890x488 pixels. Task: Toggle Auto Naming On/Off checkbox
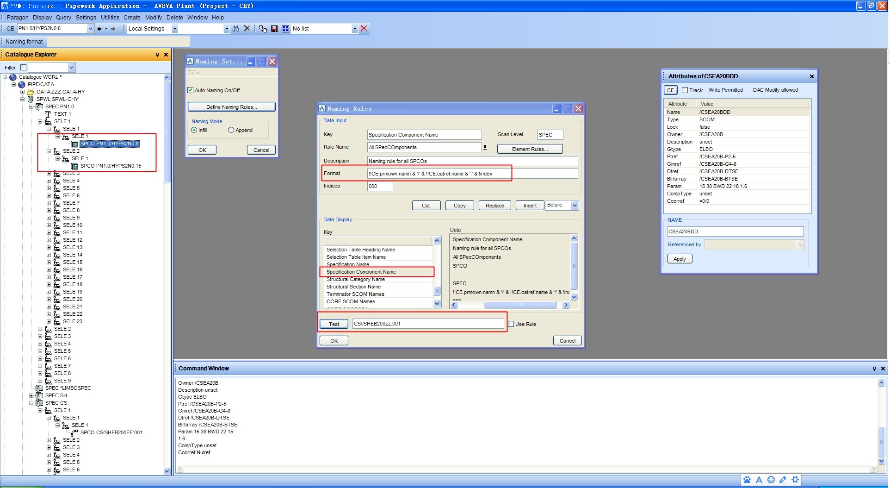click(x=190, y=90)
